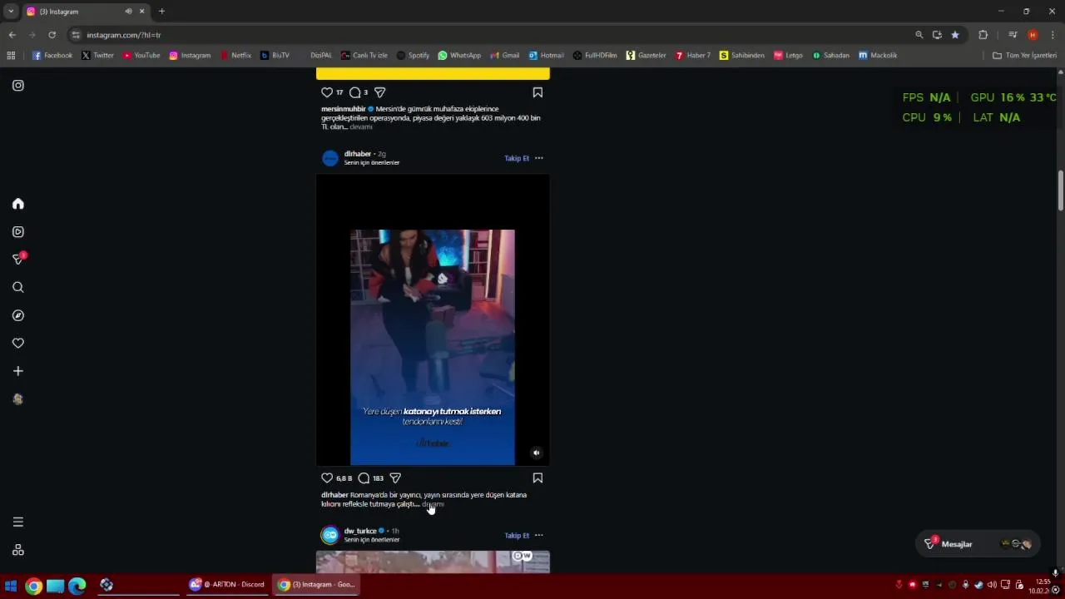Open the floating Mesajlar panel
The image size is (1065, 599).
pyautogui.click(x=978, y=544)
